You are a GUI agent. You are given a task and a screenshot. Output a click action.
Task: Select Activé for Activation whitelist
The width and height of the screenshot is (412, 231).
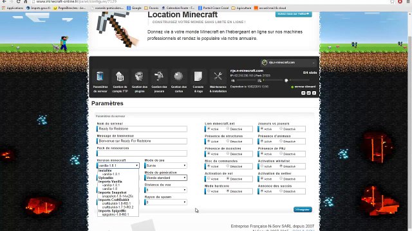coord(262,166)
